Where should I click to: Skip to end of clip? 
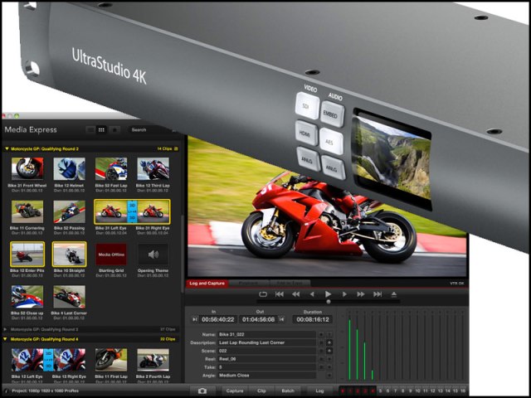378,294
